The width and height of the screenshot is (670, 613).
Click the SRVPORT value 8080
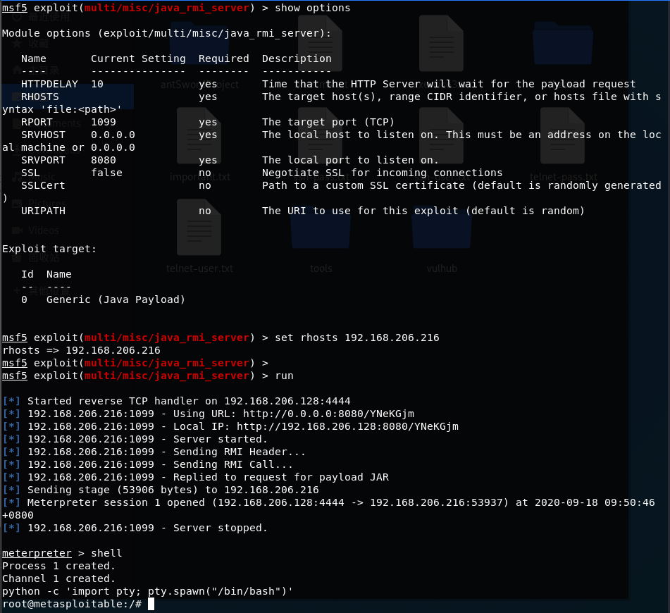[x=104, y=160]
